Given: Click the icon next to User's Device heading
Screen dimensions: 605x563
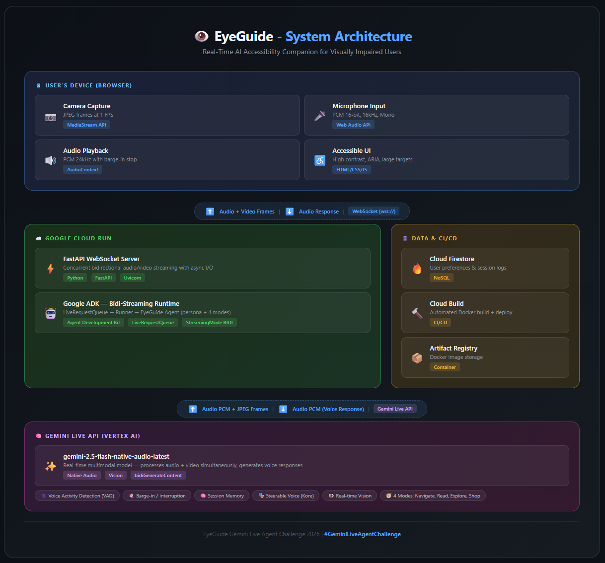Looking at the screenshot, I should coord(39,85).
